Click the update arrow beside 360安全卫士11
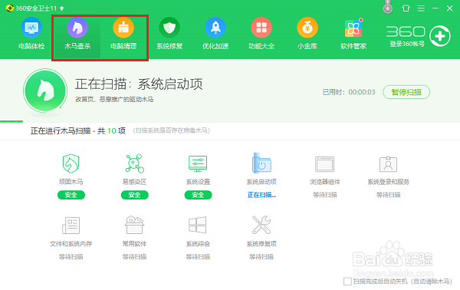 coord(61,8)
